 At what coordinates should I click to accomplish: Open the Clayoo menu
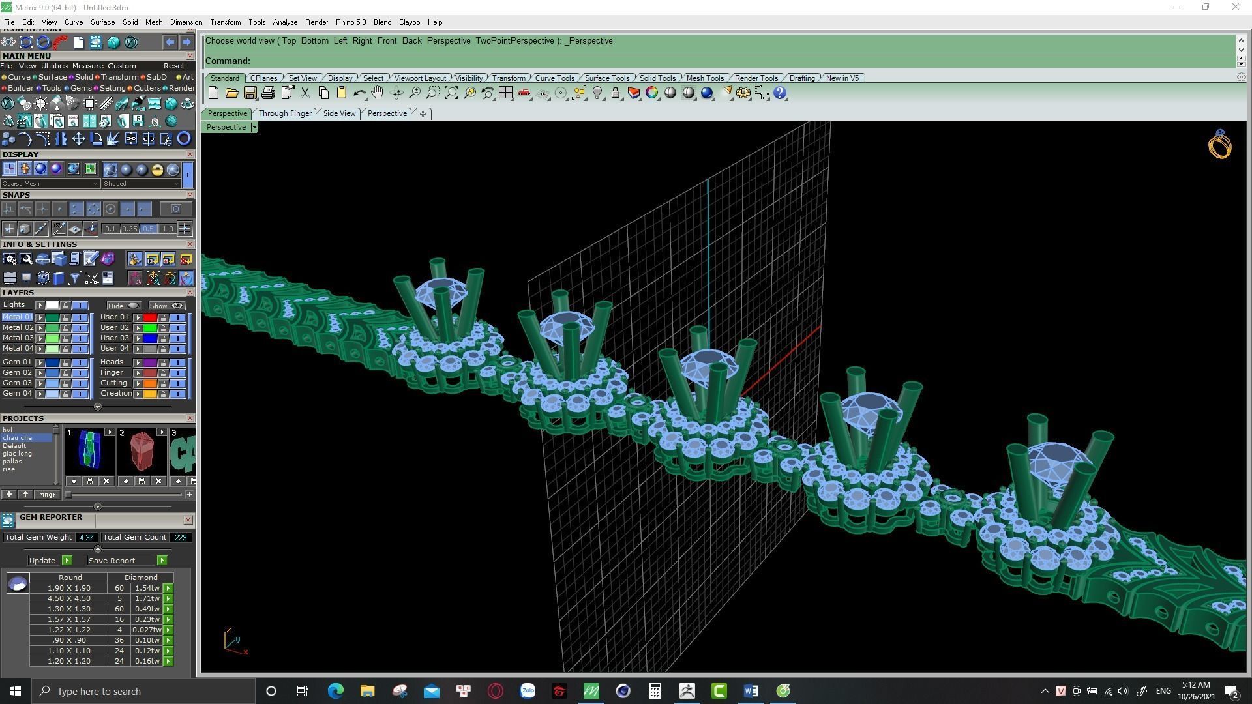(409, 22)
